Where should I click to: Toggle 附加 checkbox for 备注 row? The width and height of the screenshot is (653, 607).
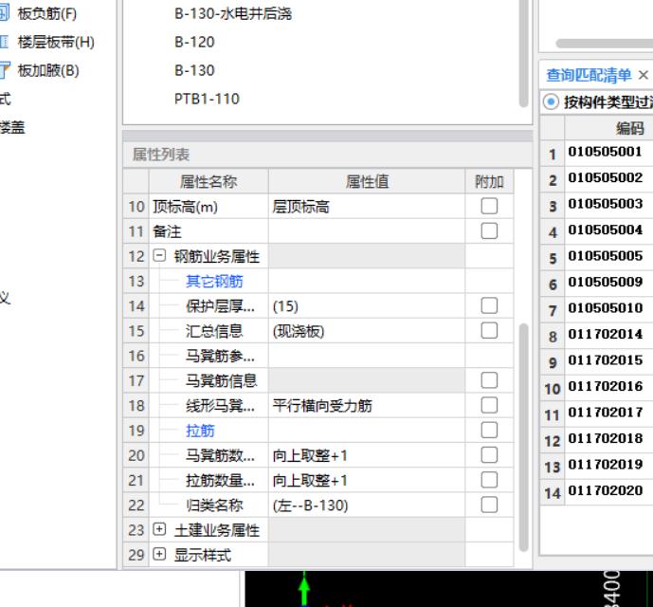(489, 230)
